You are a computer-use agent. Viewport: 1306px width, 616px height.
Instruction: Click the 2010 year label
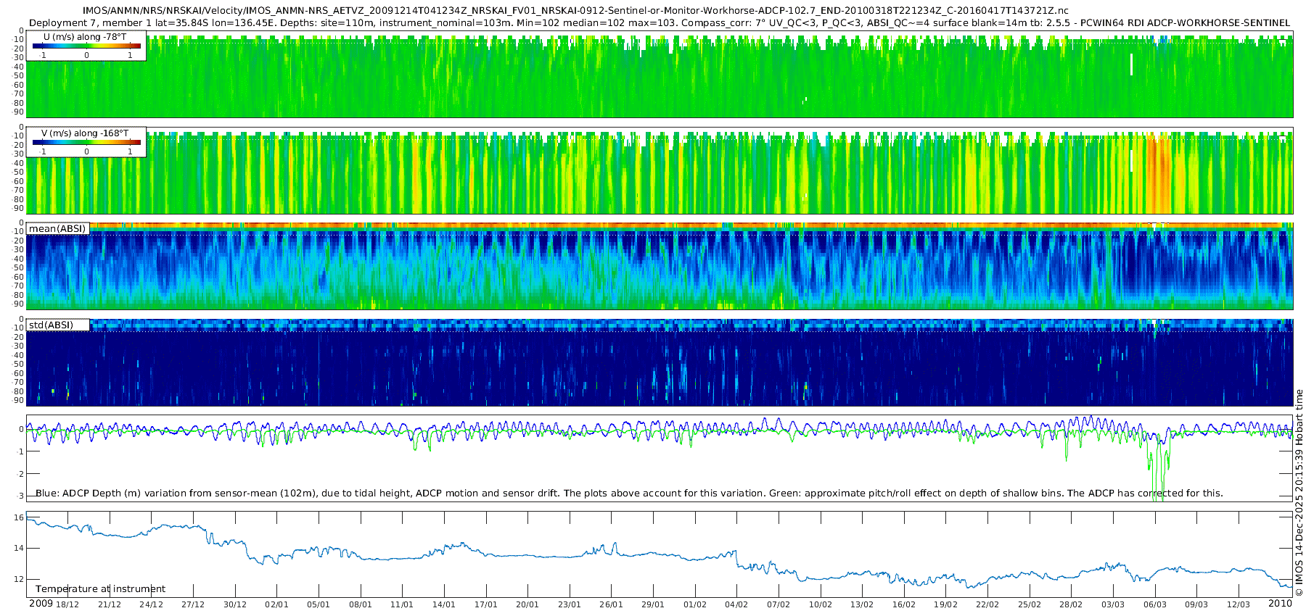[1280, 604]
